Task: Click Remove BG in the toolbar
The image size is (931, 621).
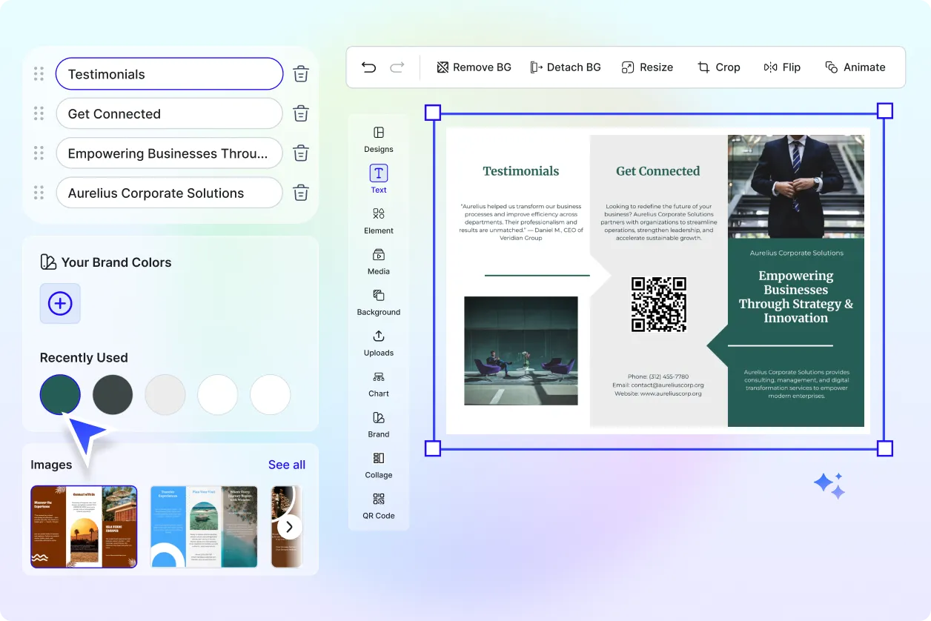Action: pos(474,67)
